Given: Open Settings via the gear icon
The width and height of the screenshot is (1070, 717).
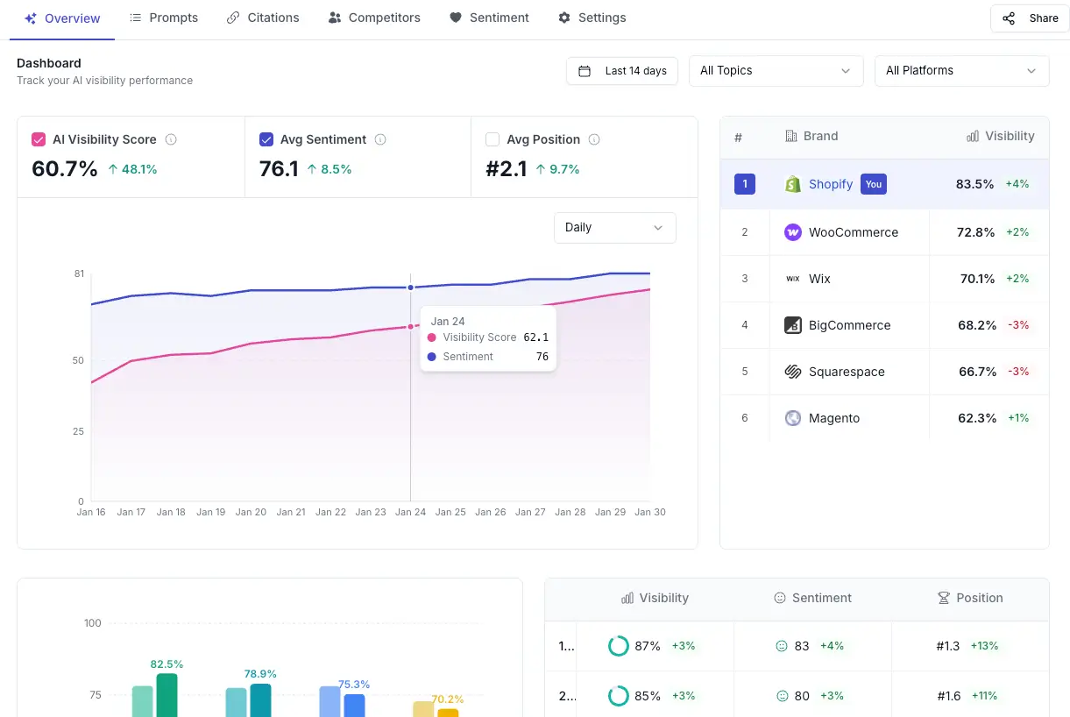Looking at the screenshot, I should pyautogui.click(x=563, y=17).
